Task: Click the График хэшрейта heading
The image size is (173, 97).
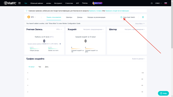Action: click(x=35, y=59)
